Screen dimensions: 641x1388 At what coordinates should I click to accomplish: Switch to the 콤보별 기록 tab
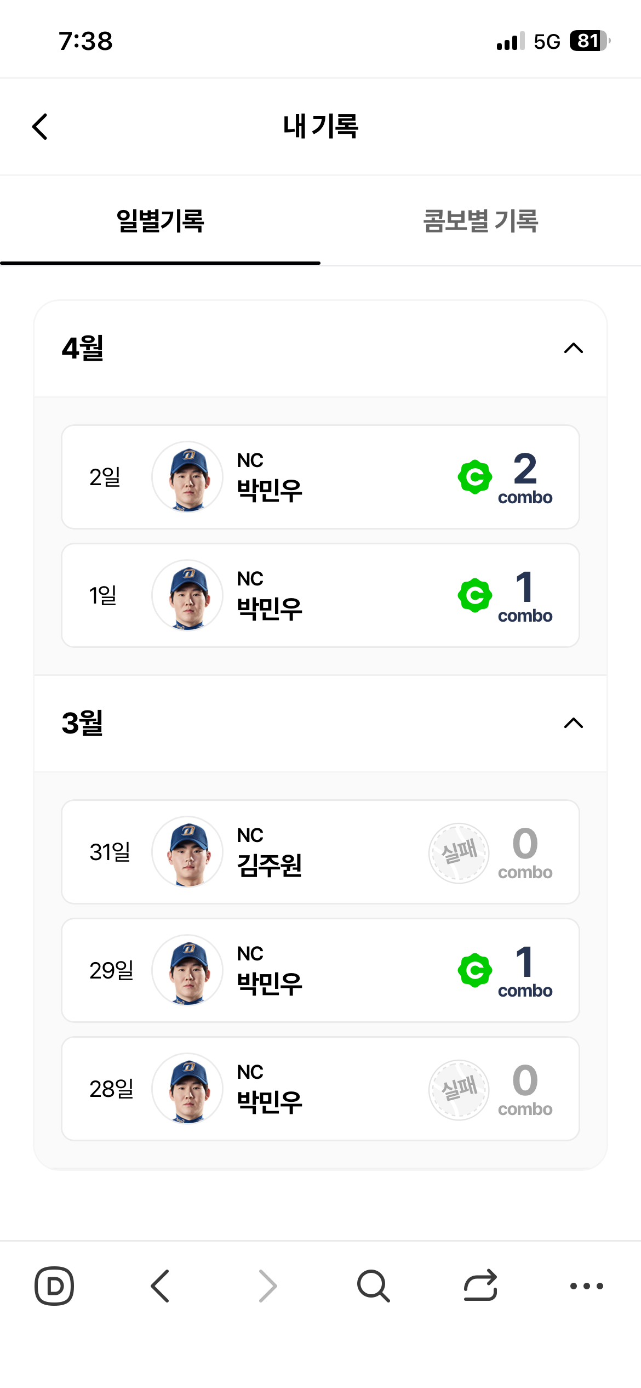click(x=480, y=221)
